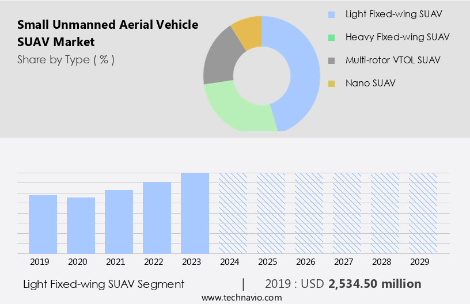Click the yellow Nano SUAV legend swatch

(331, 83)
